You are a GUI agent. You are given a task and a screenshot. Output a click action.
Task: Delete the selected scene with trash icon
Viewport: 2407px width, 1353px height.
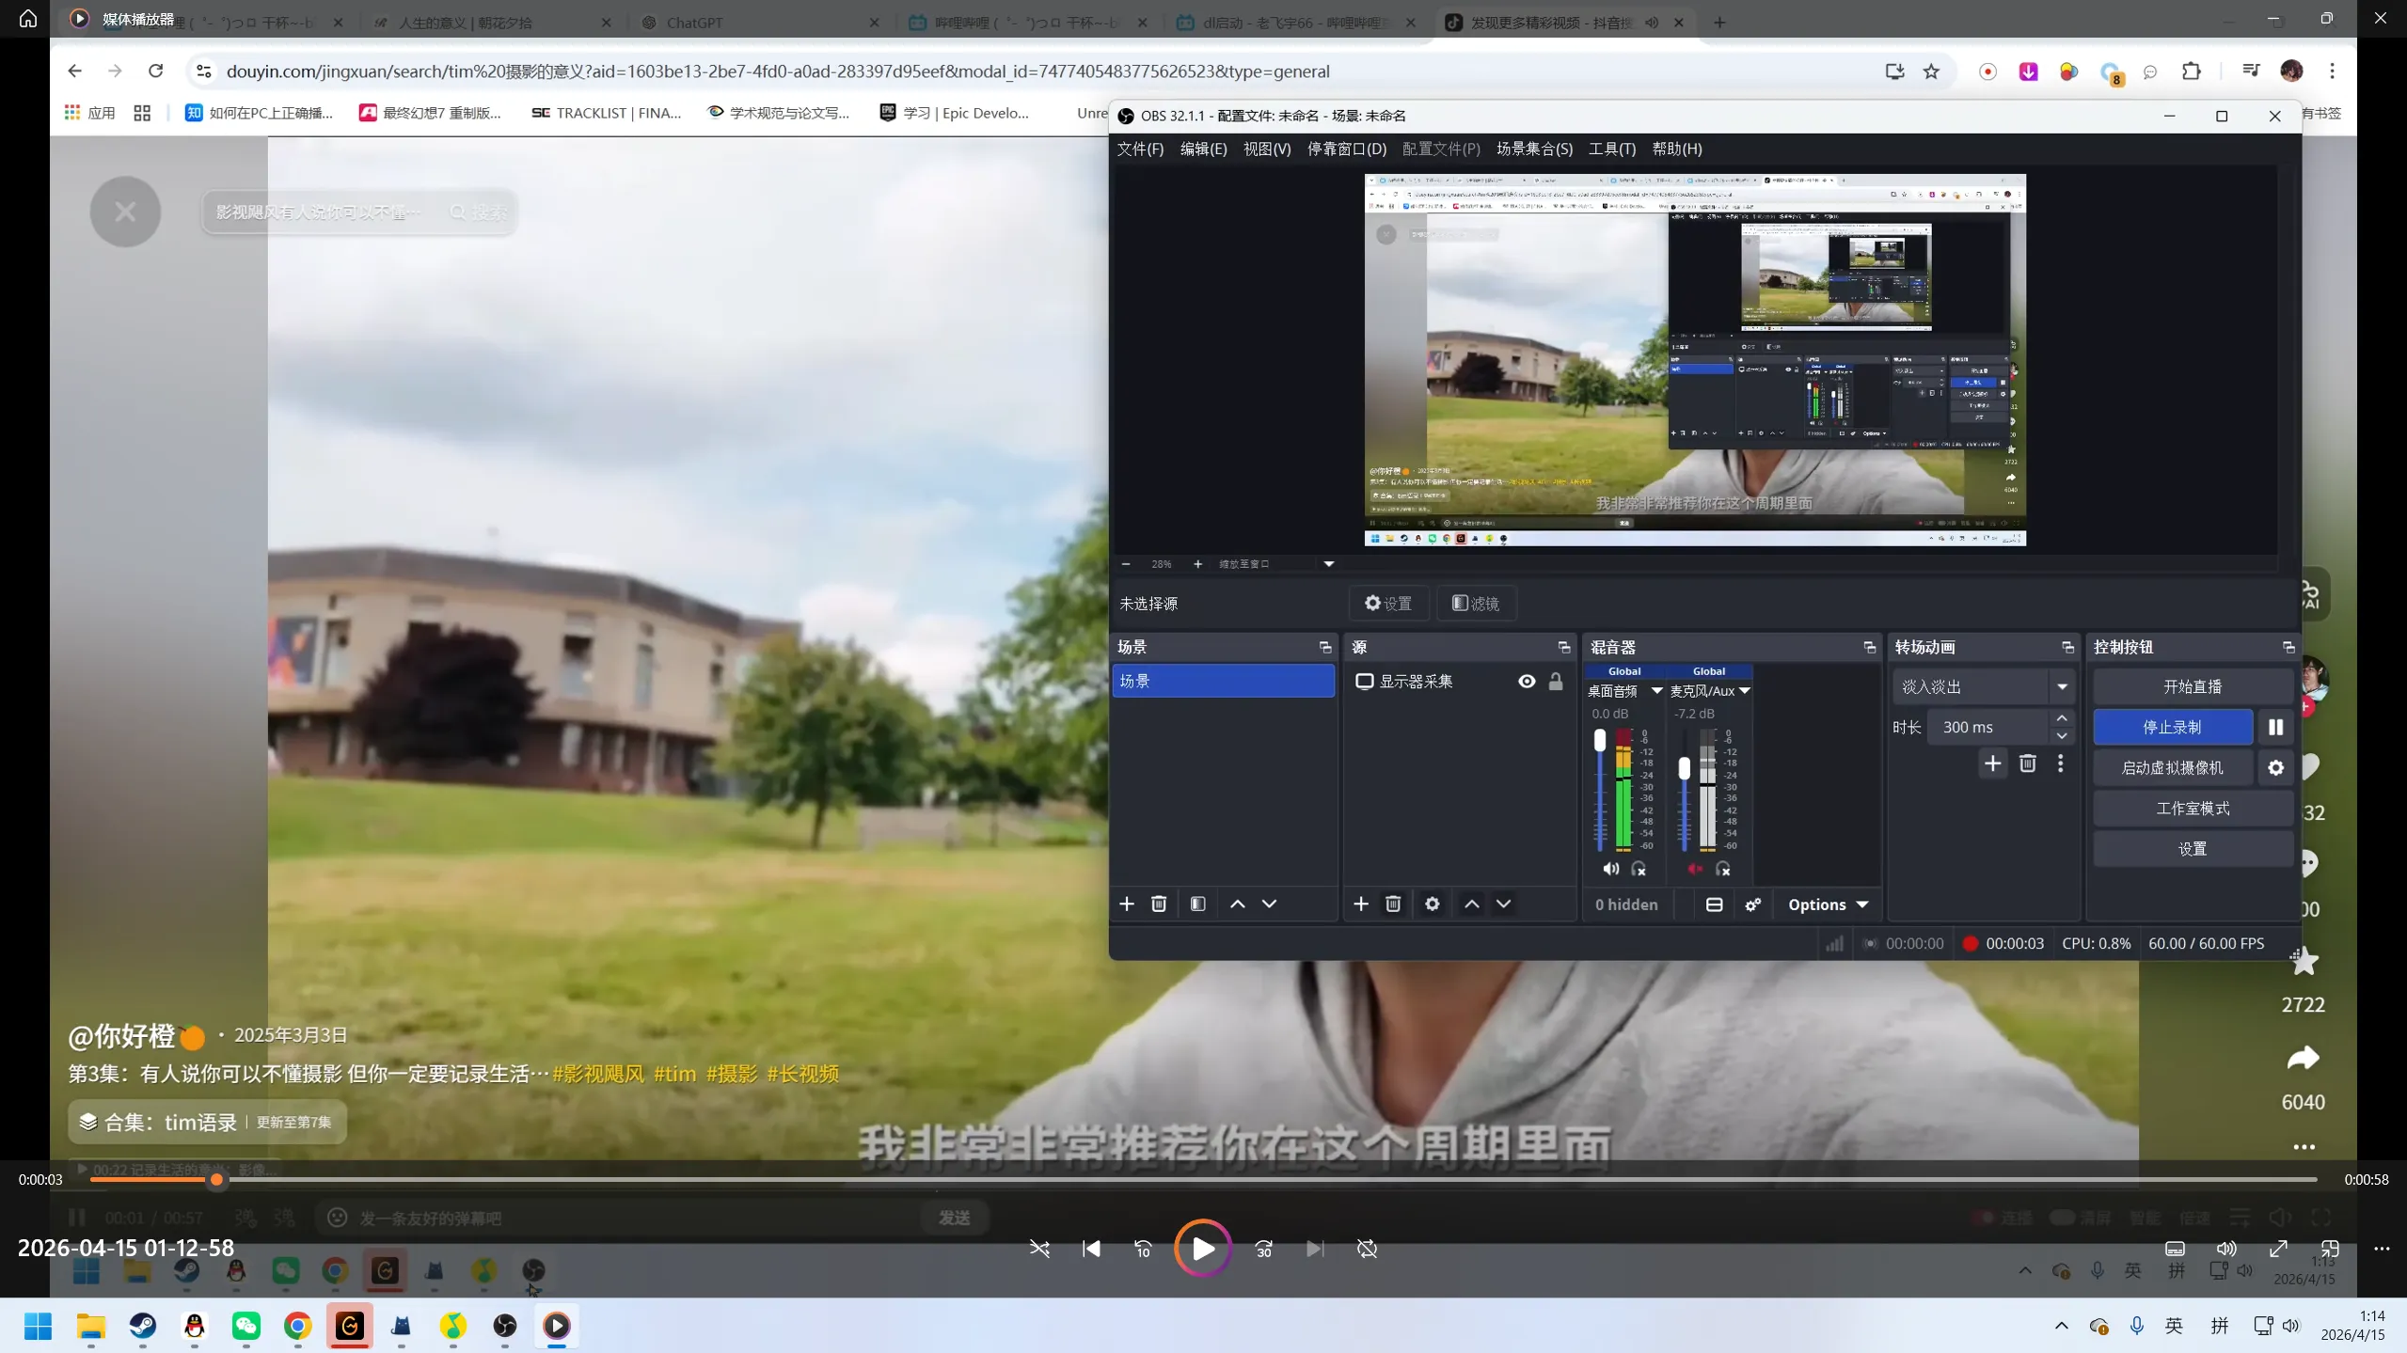1158,904
